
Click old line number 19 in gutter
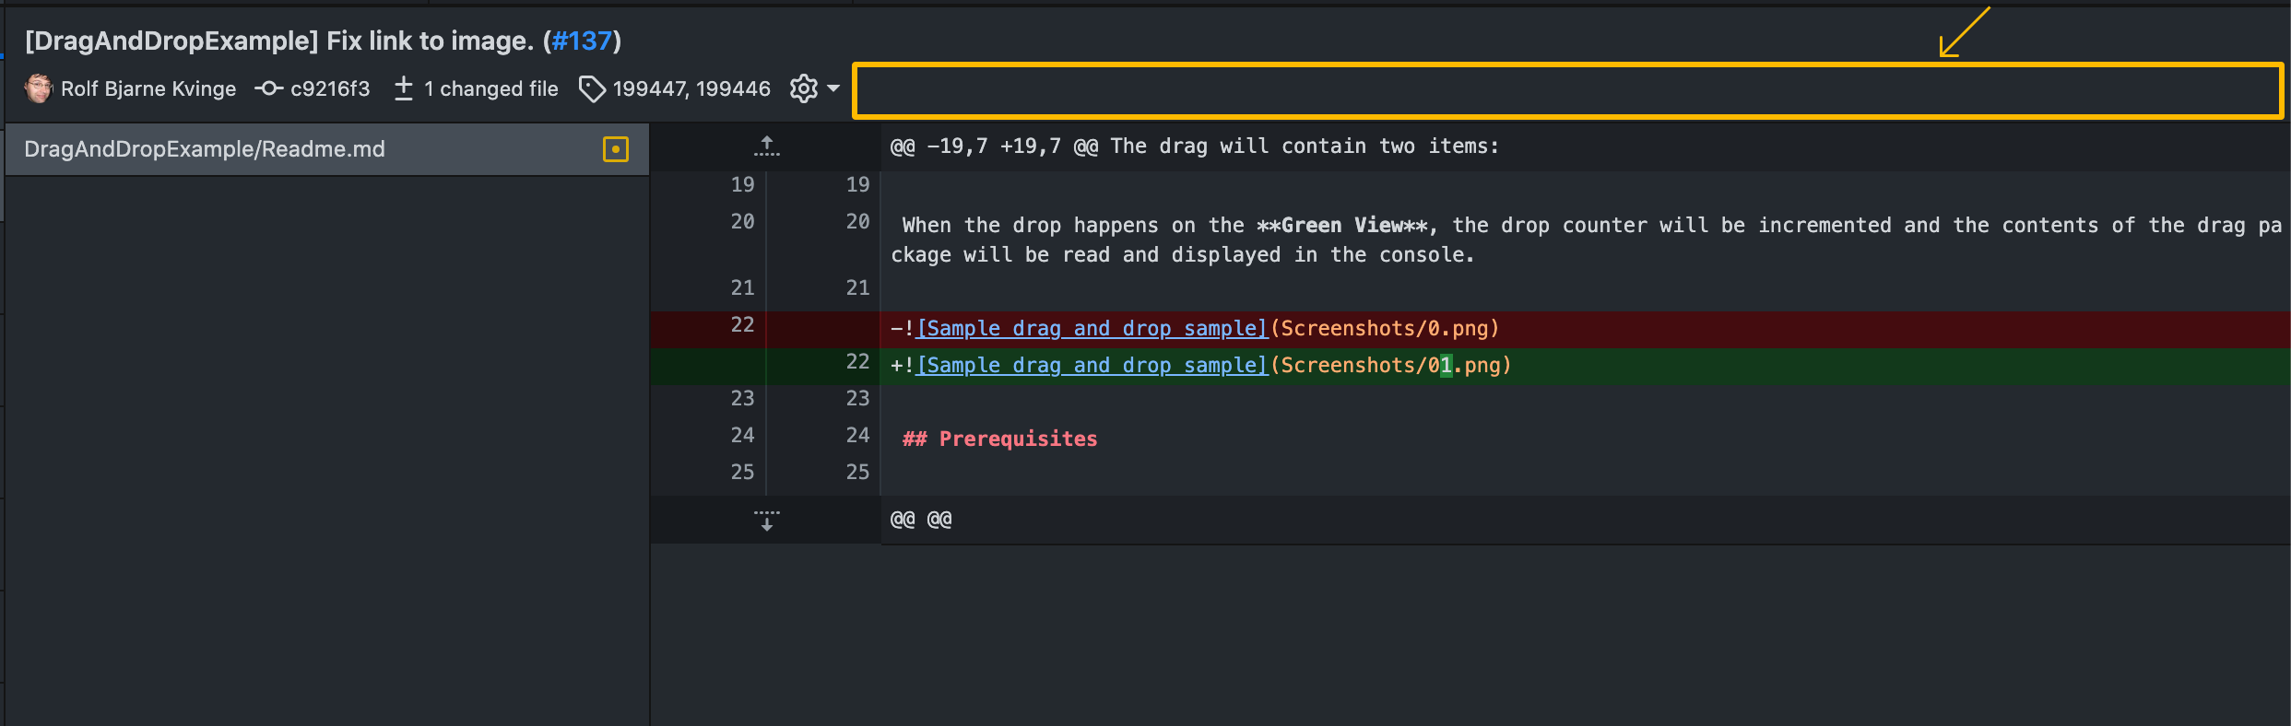742,184
